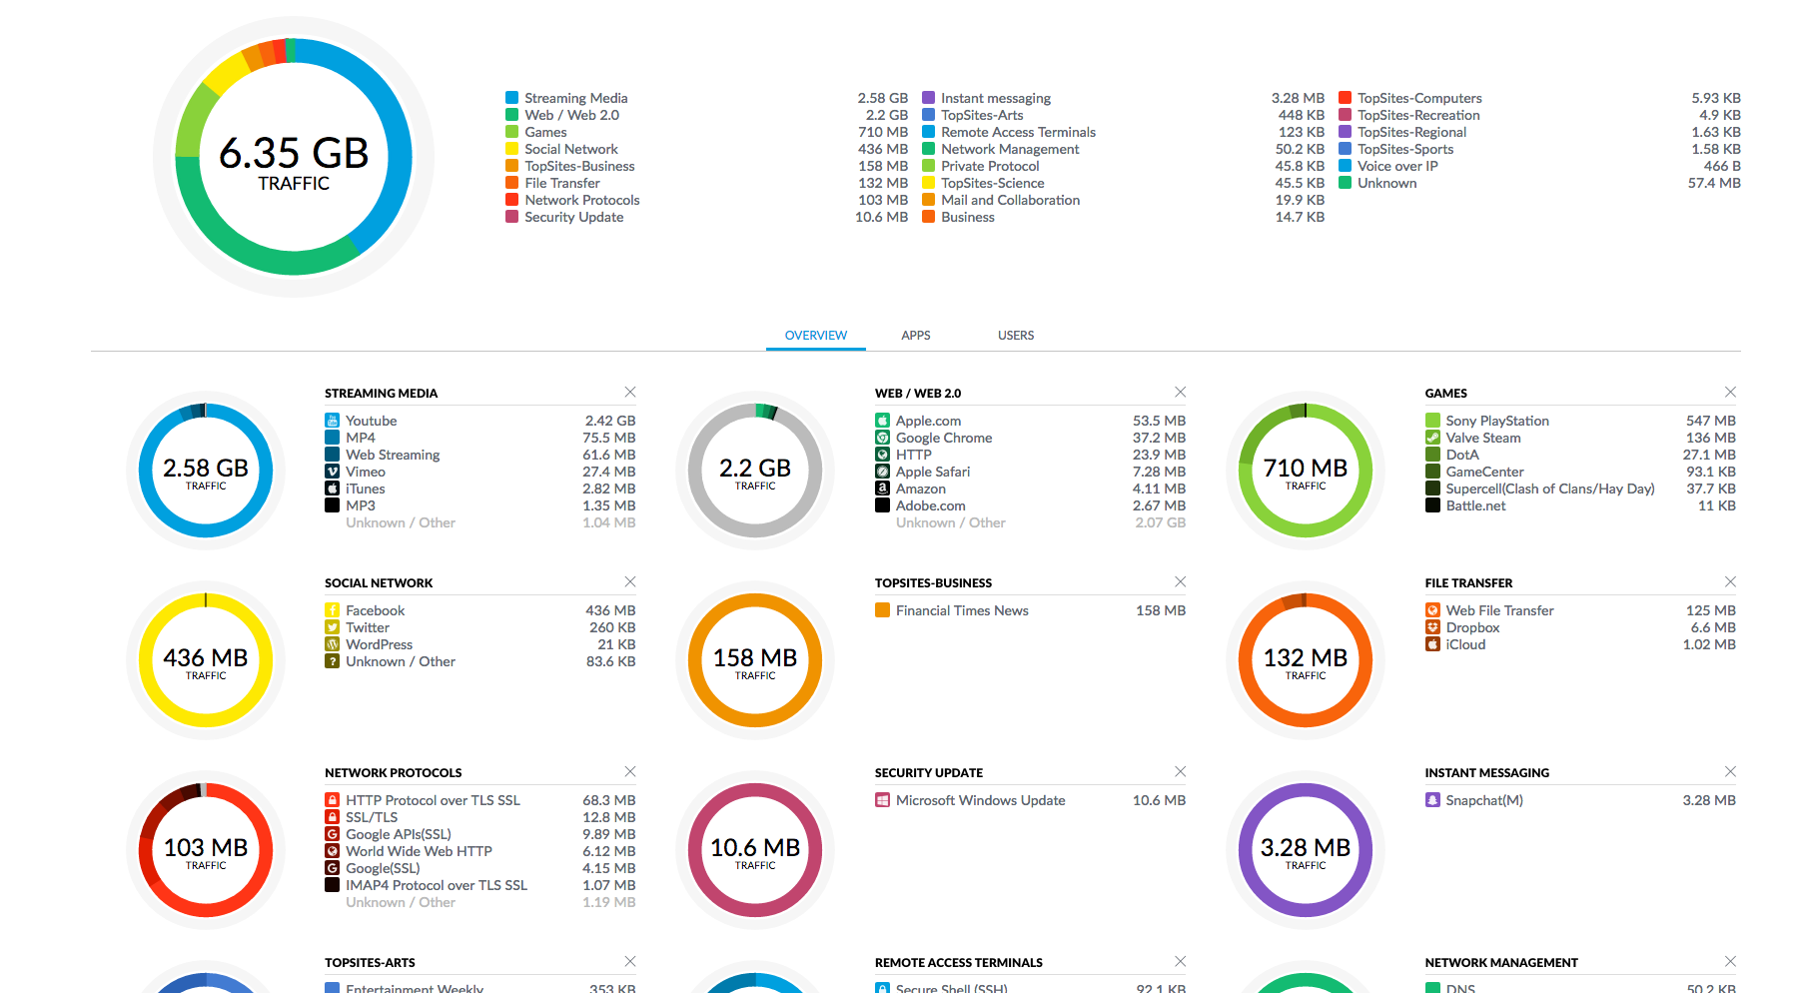1814x993 pixels.
Task: Click the Twitter icon
Action: click(332, 627)
